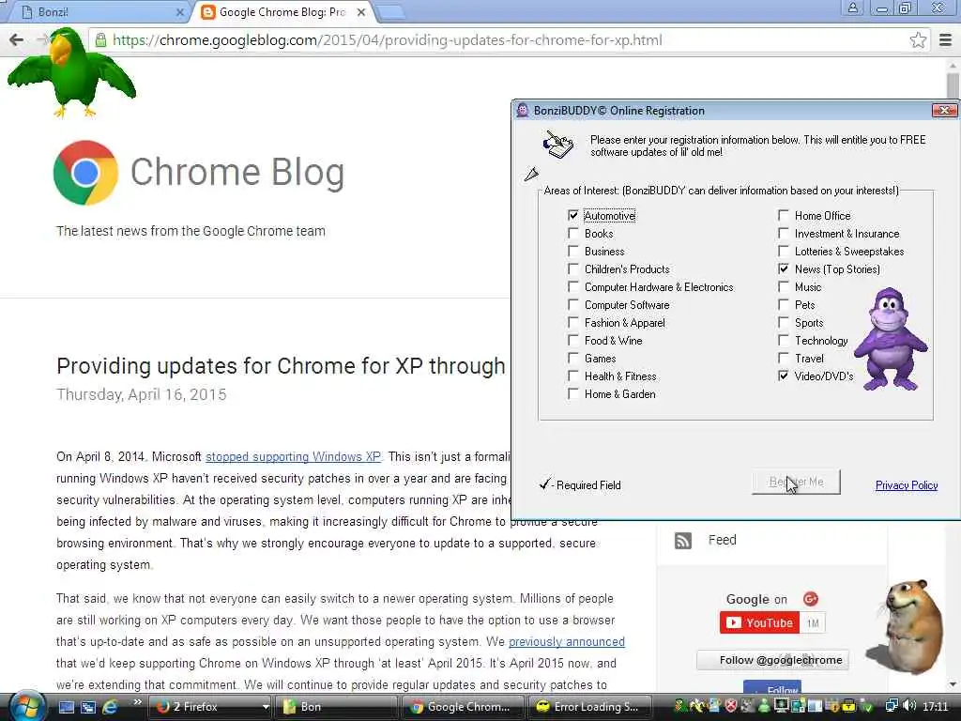Check the Business checkbox
Image resolution: width=961 pixels, height=721 pixels.
click(x=573, y=252)
